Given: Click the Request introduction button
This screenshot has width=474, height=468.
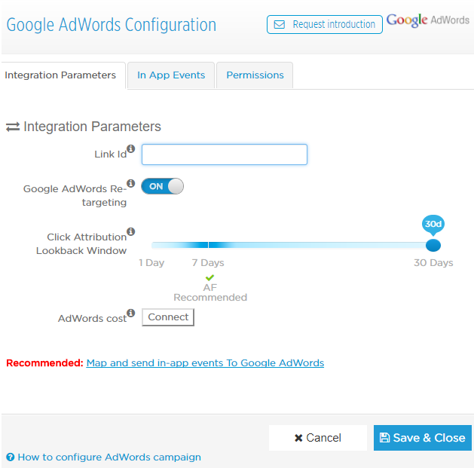Looking at the screenshot, I should click(x=325, y=24).
